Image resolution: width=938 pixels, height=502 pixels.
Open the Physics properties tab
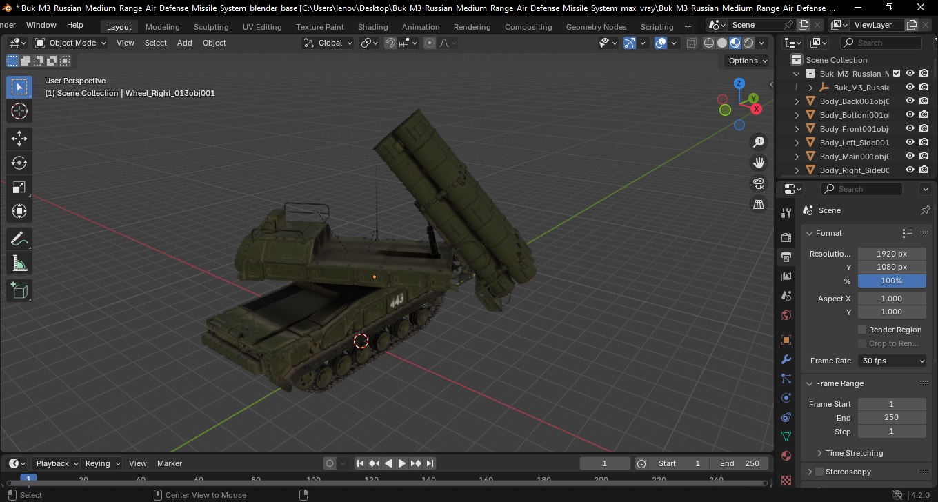786,398
